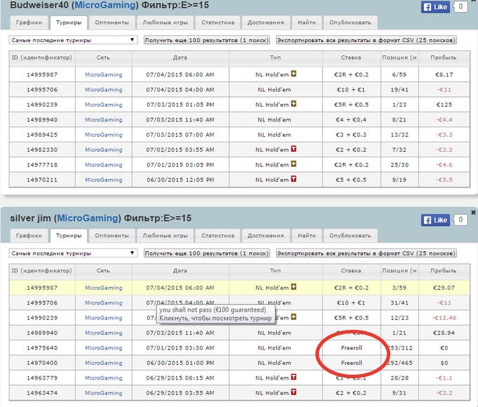478x407 pixels.
Task: Switch to Оппоненты tab for Budweiser40
Action: 111,22
